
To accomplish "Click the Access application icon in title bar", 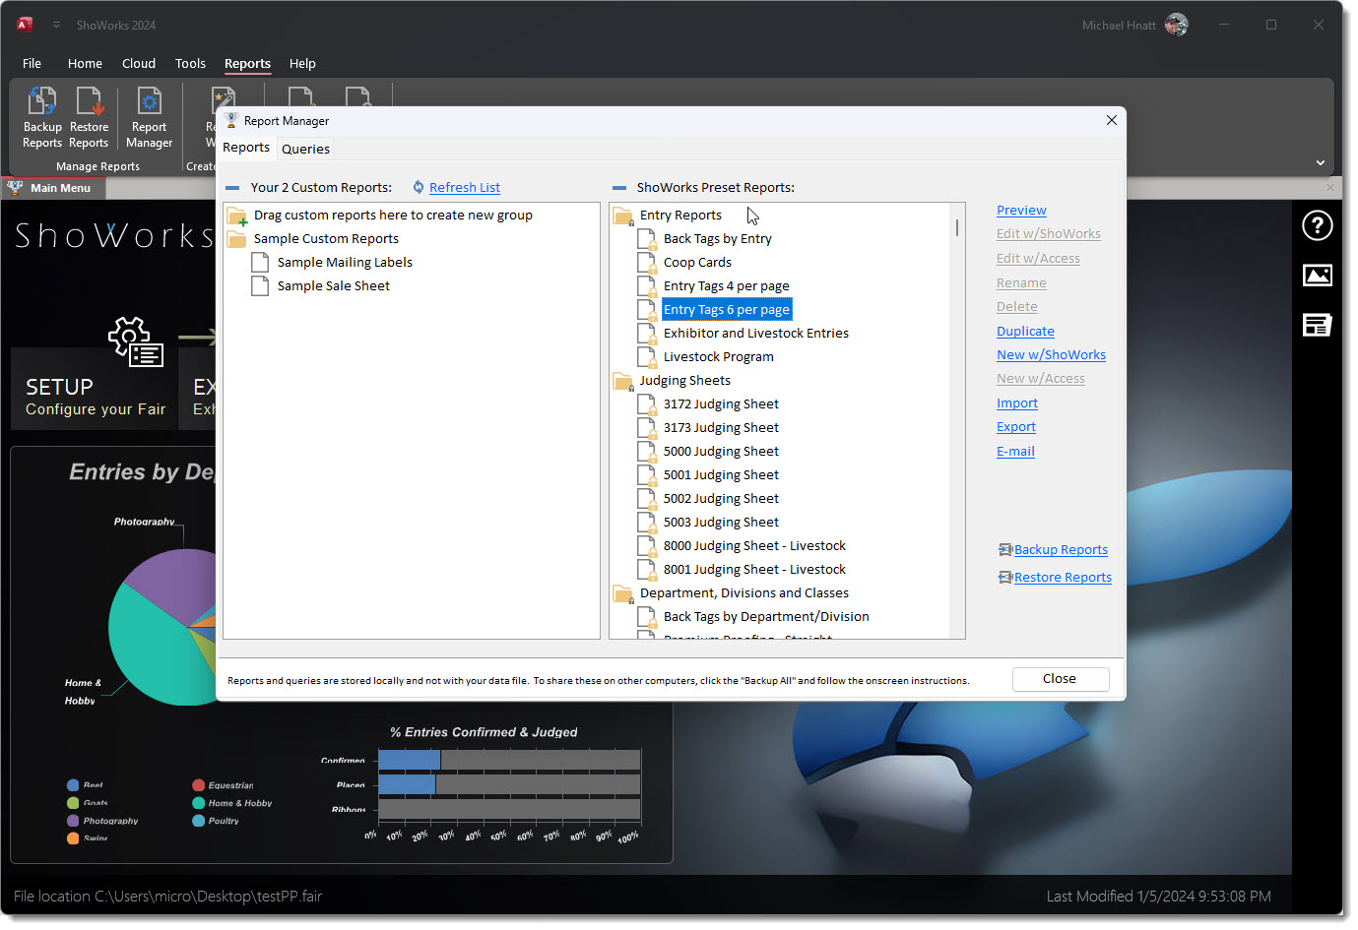I will [x=25, y=25].
